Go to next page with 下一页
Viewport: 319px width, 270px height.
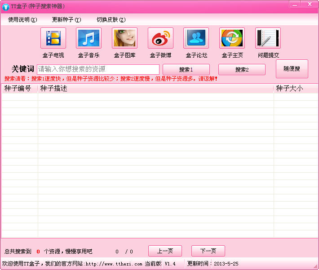click(208, 251)
